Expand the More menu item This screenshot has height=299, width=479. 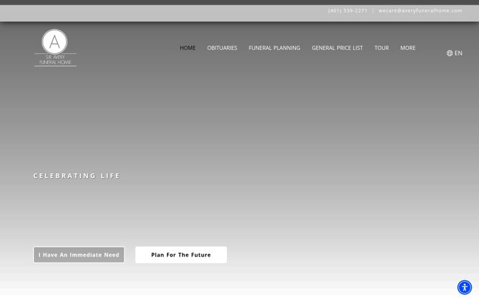(x=408, y=48)
